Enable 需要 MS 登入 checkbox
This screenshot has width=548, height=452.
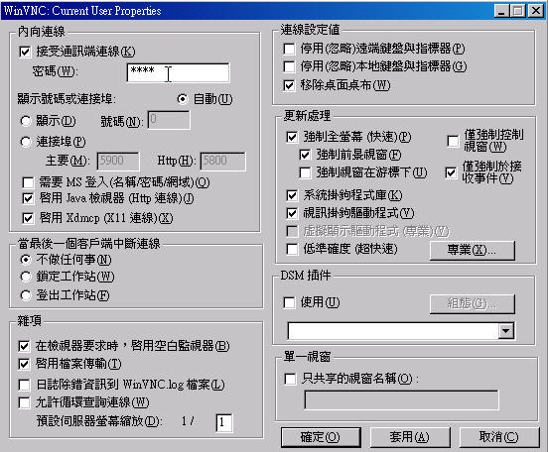[x=28, y=182]
